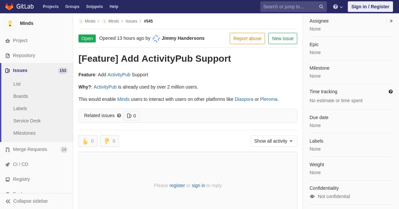Open the Project home icon in sidebar
This screenshot has height=209, width=399.
(x=8, y=40)
